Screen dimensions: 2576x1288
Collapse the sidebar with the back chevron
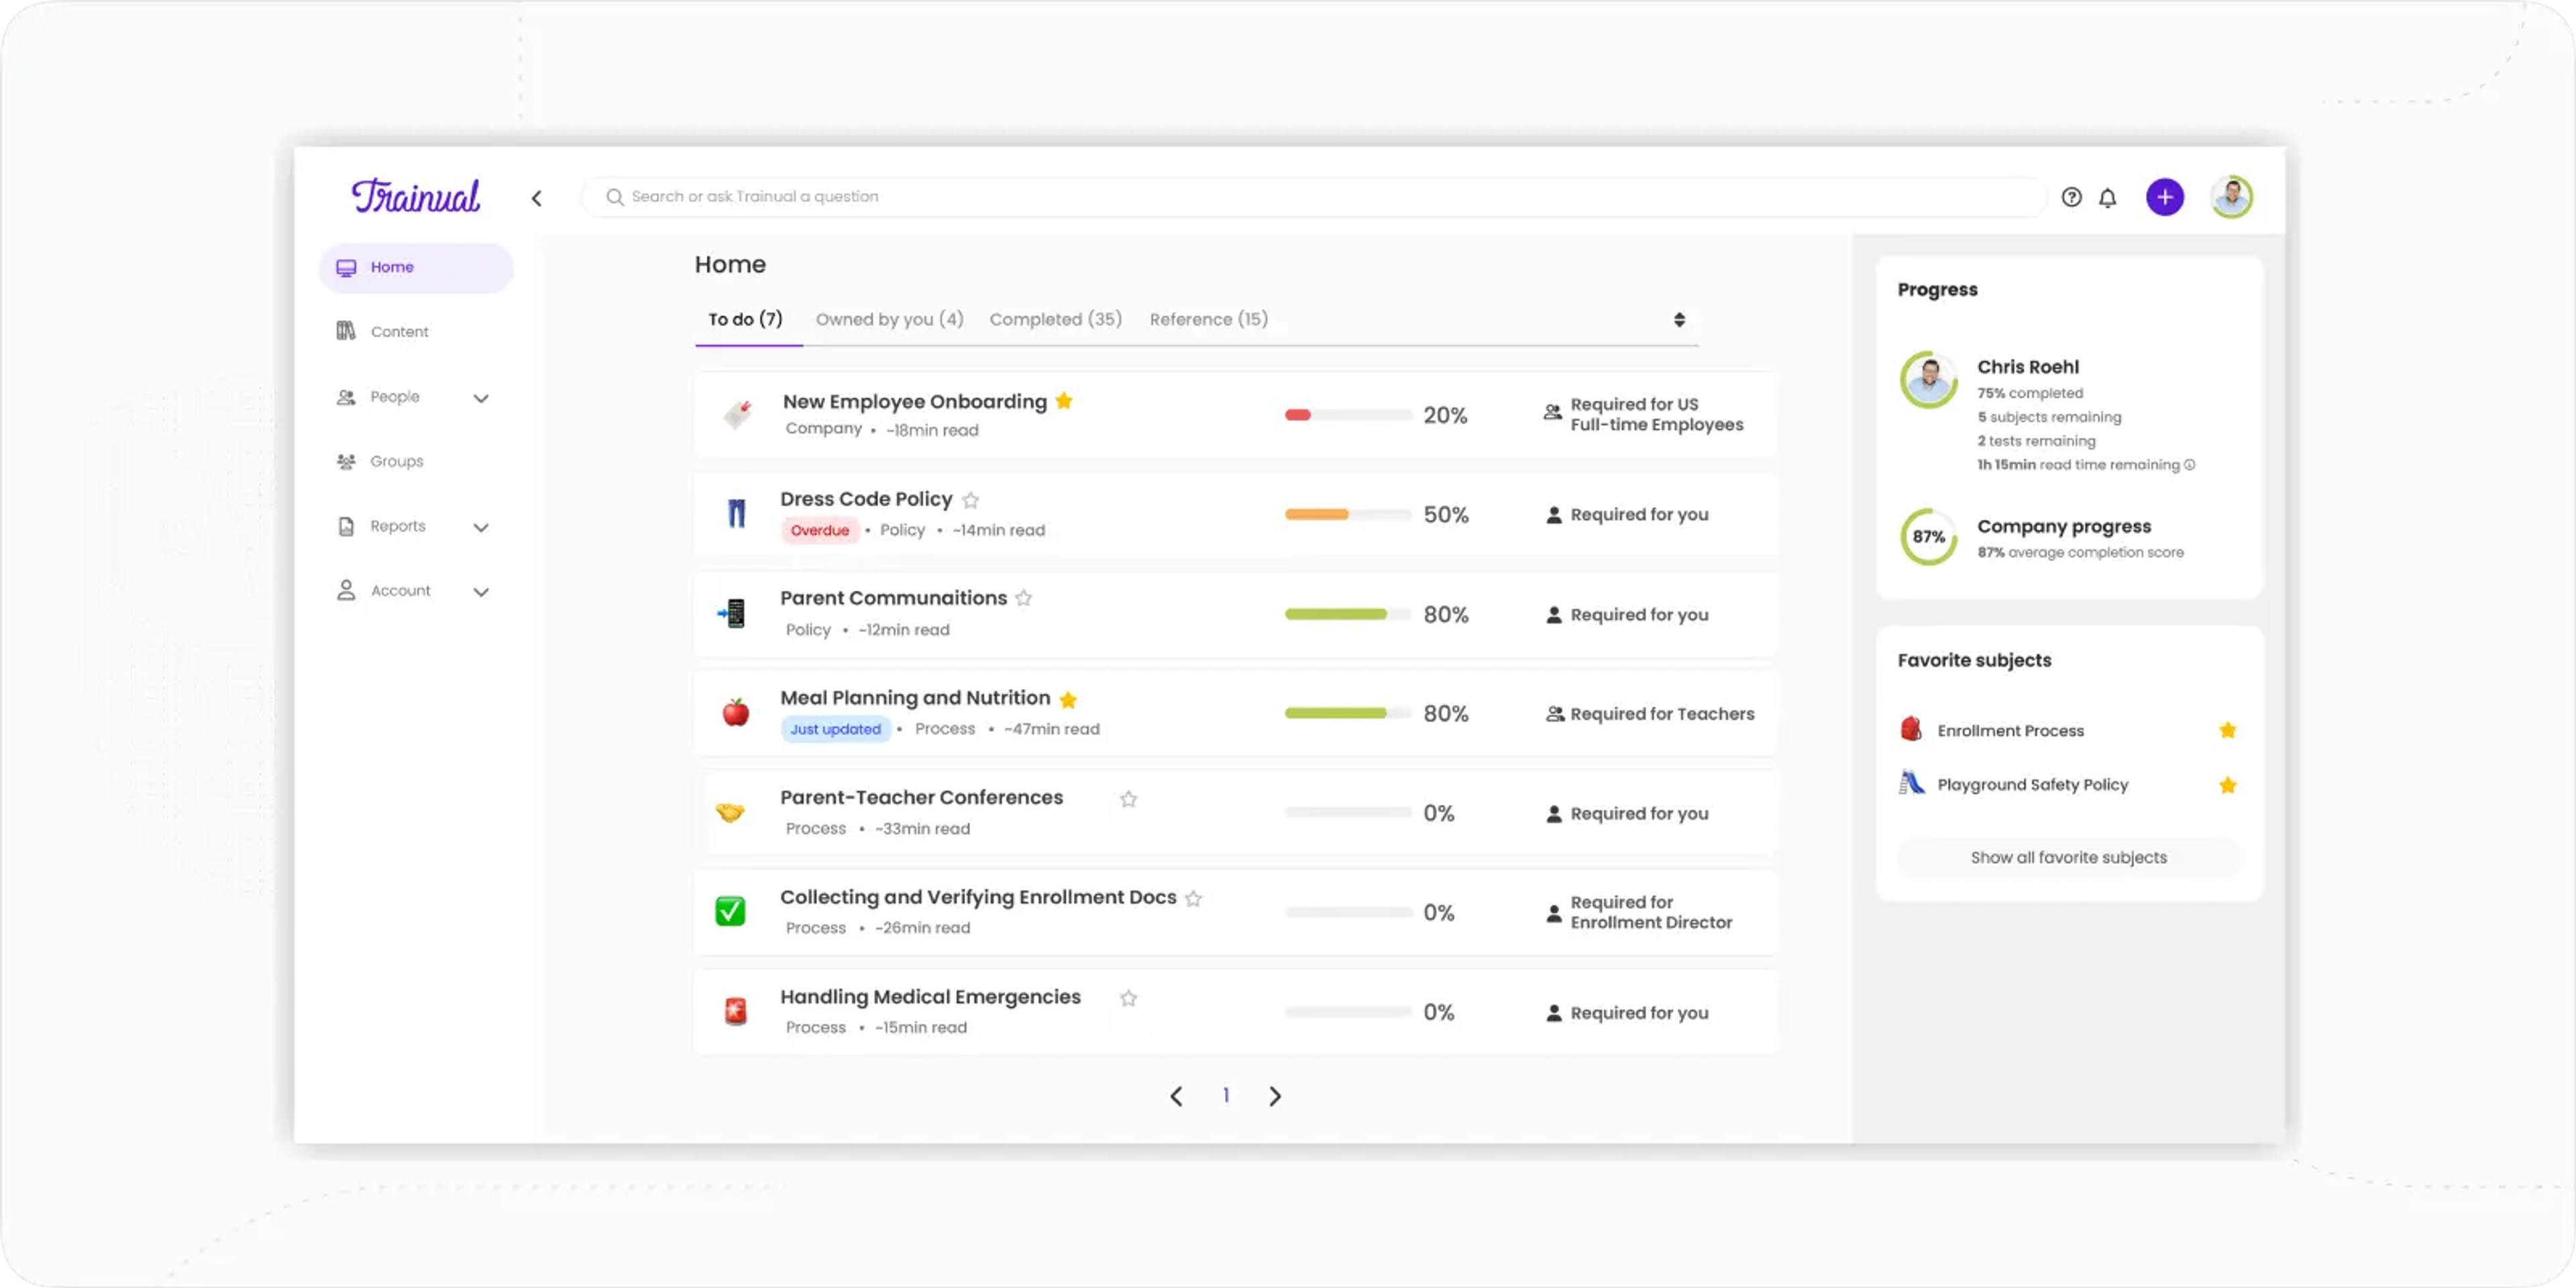click(x=537, y=198)
